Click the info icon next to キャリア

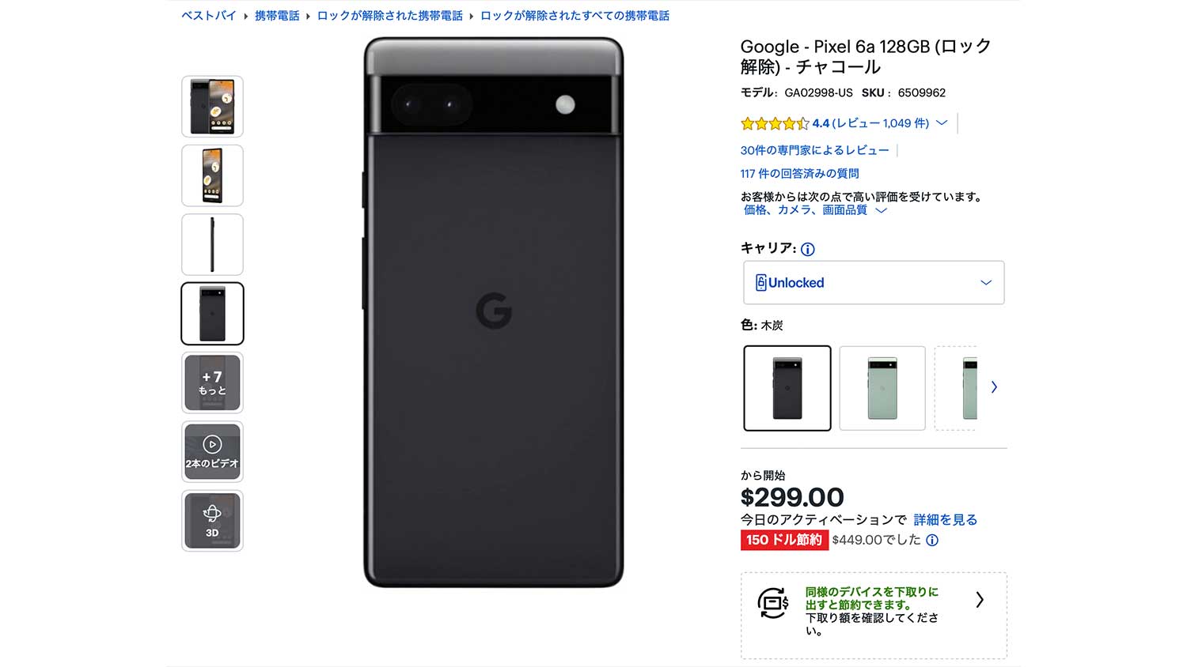807,250
